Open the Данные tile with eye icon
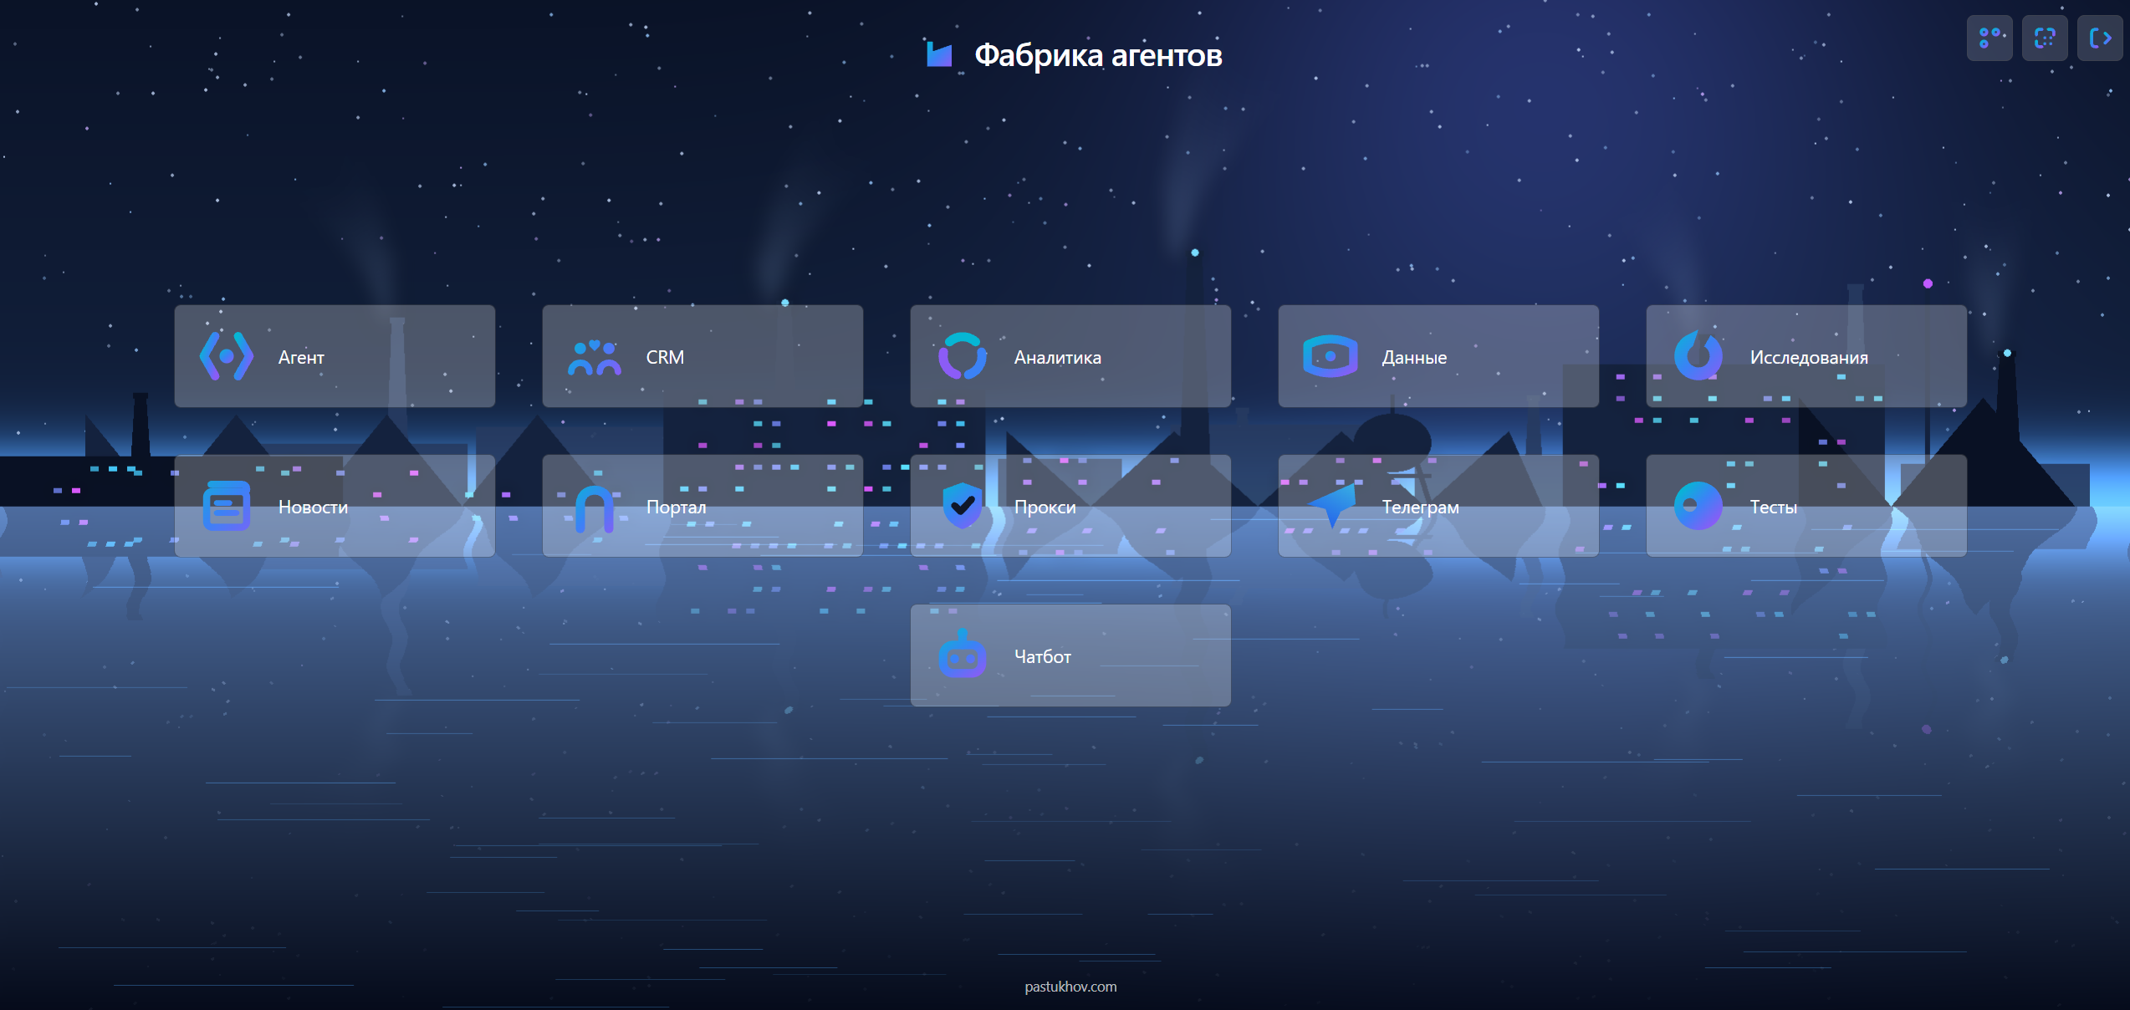Image resolution: width=2130 pixels, height=1010 pixels. click(x=1438, y=356)
